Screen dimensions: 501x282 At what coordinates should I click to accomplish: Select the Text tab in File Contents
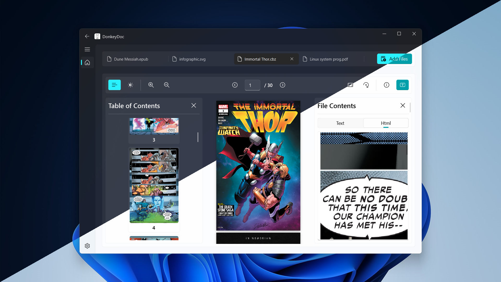340,123
